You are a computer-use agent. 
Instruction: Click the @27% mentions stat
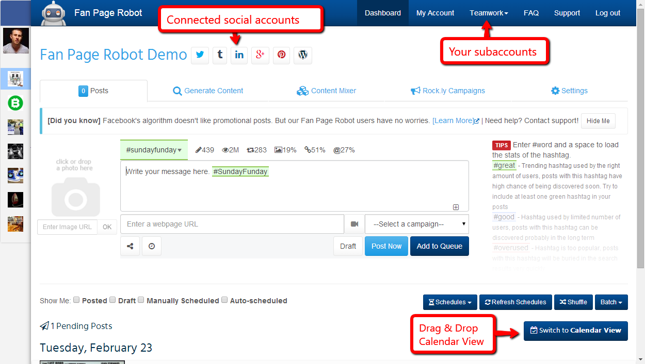pyautogui.click(x=344, y=150)
